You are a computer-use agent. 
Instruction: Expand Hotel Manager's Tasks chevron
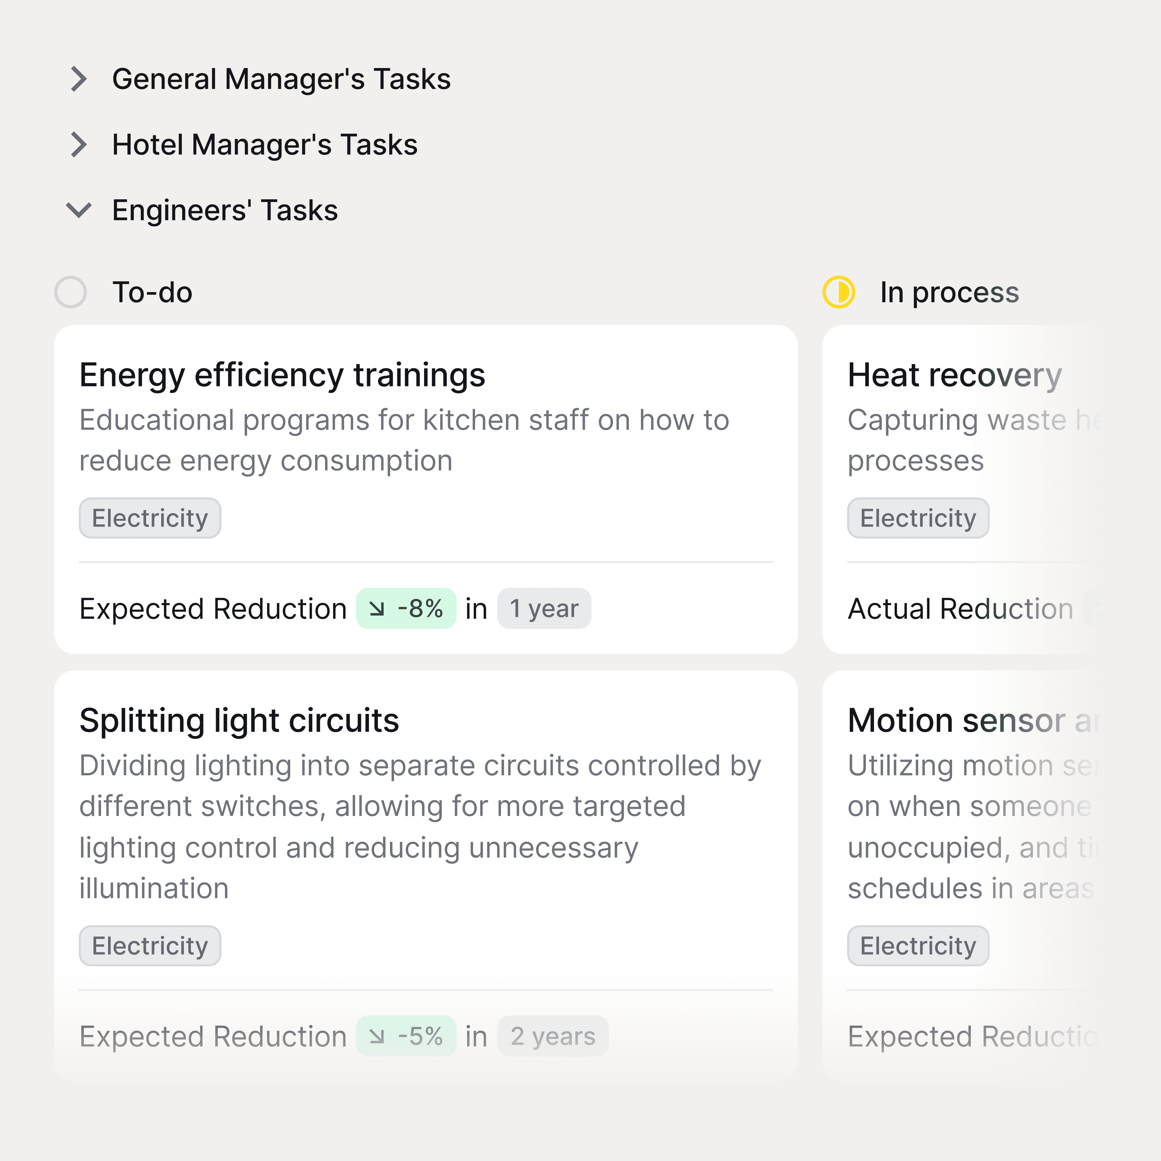click(x=79, y=144)
